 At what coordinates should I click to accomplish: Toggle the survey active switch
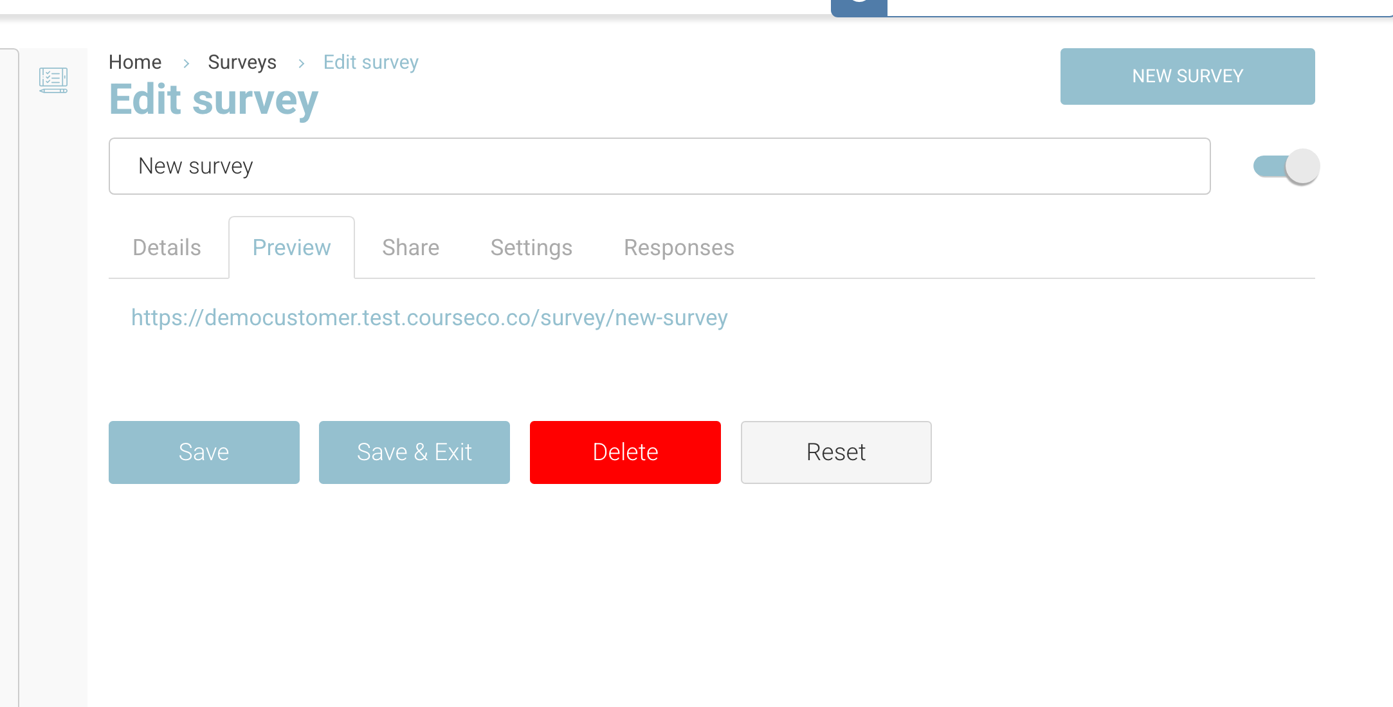click(1284, 166)
